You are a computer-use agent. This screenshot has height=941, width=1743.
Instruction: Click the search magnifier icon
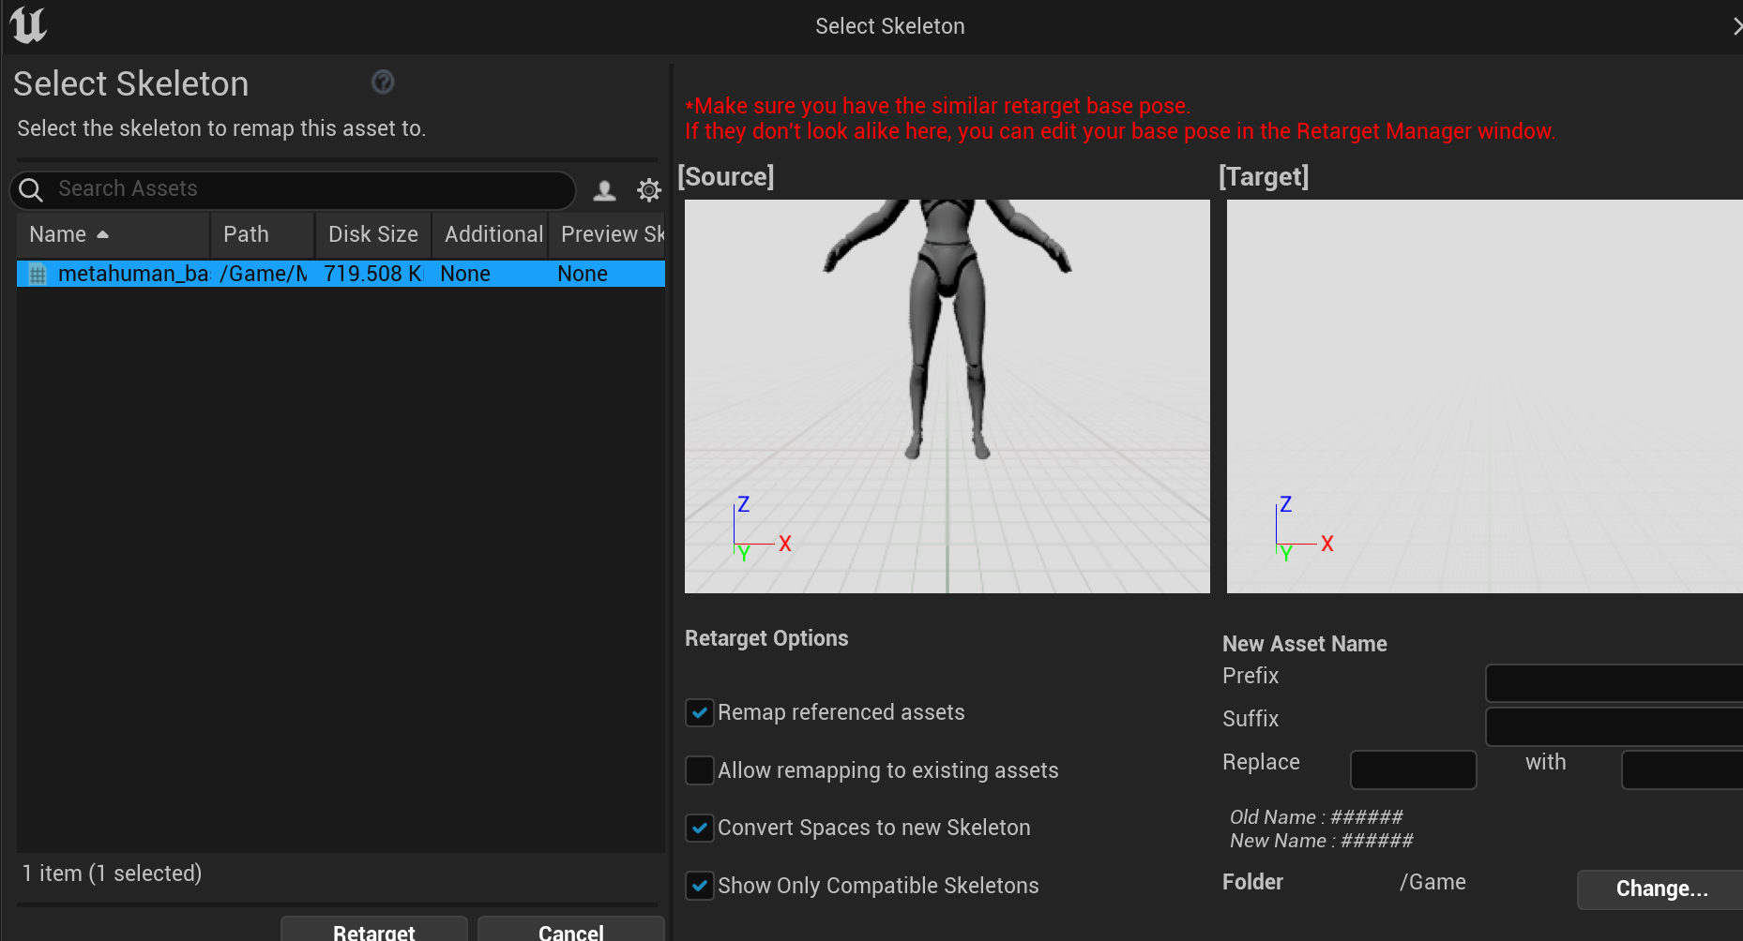[x=31, y=189]
